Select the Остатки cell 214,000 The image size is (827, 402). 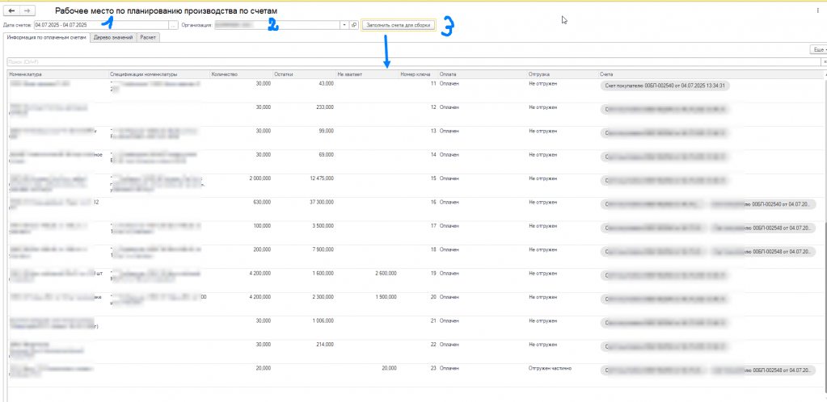click(324, 345)
